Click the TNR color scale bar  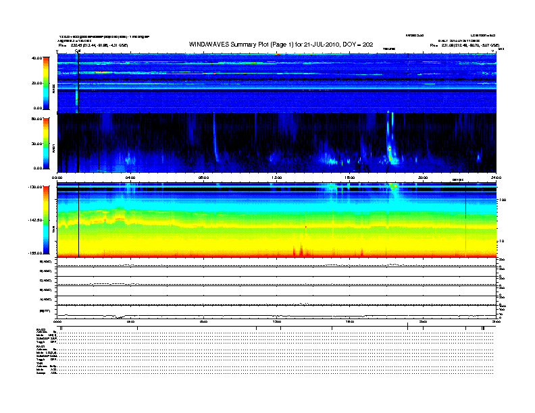(46, 220)
